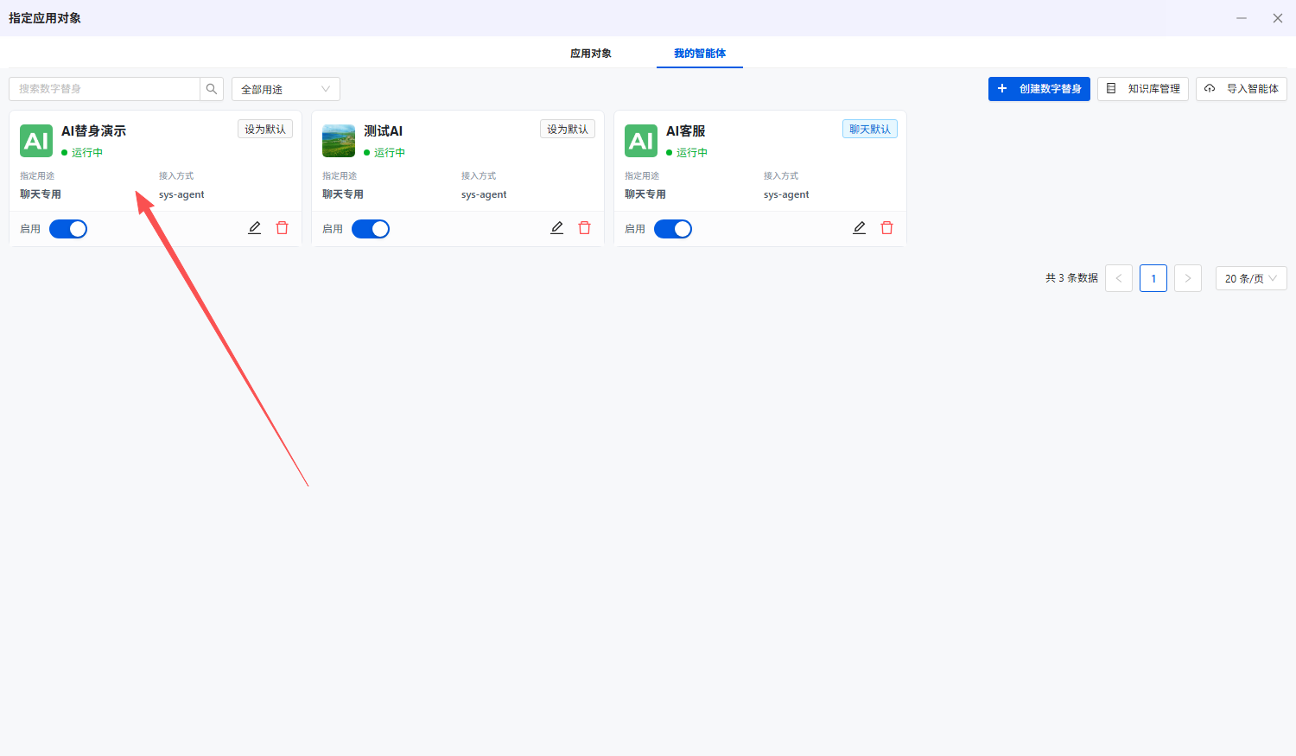Image resolution: width=1296 pixels, height=756 pixels.
Task: Focus the 搜索数字替身 search field
Action: tap(105, 89)
